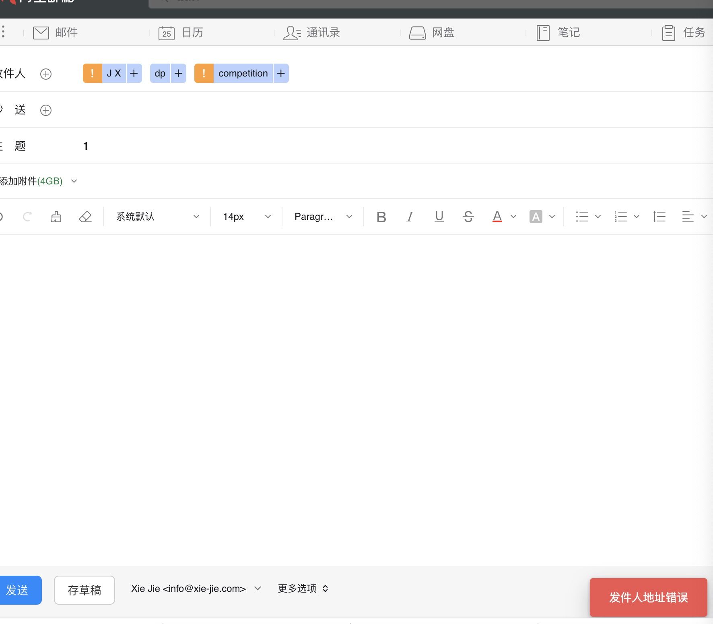Open the 邮件 mail tab
The image size is (713, 624).
55,32
